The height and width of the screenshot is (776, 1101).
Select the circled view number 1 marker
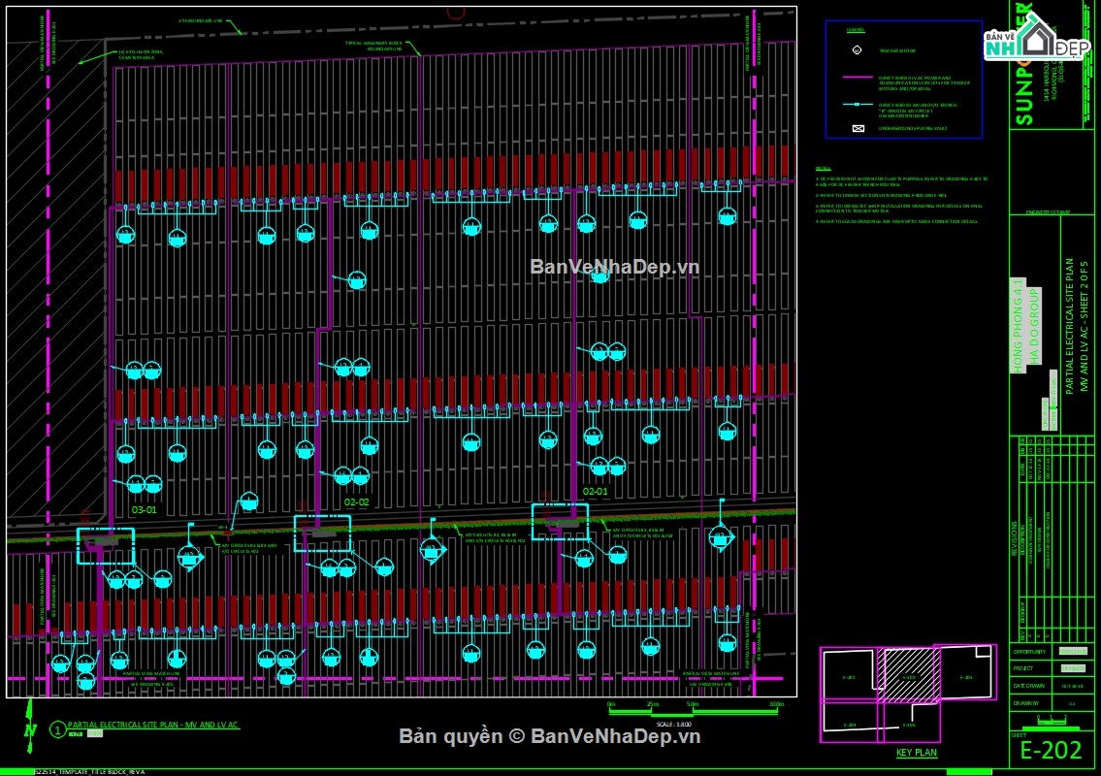point(57,727)
